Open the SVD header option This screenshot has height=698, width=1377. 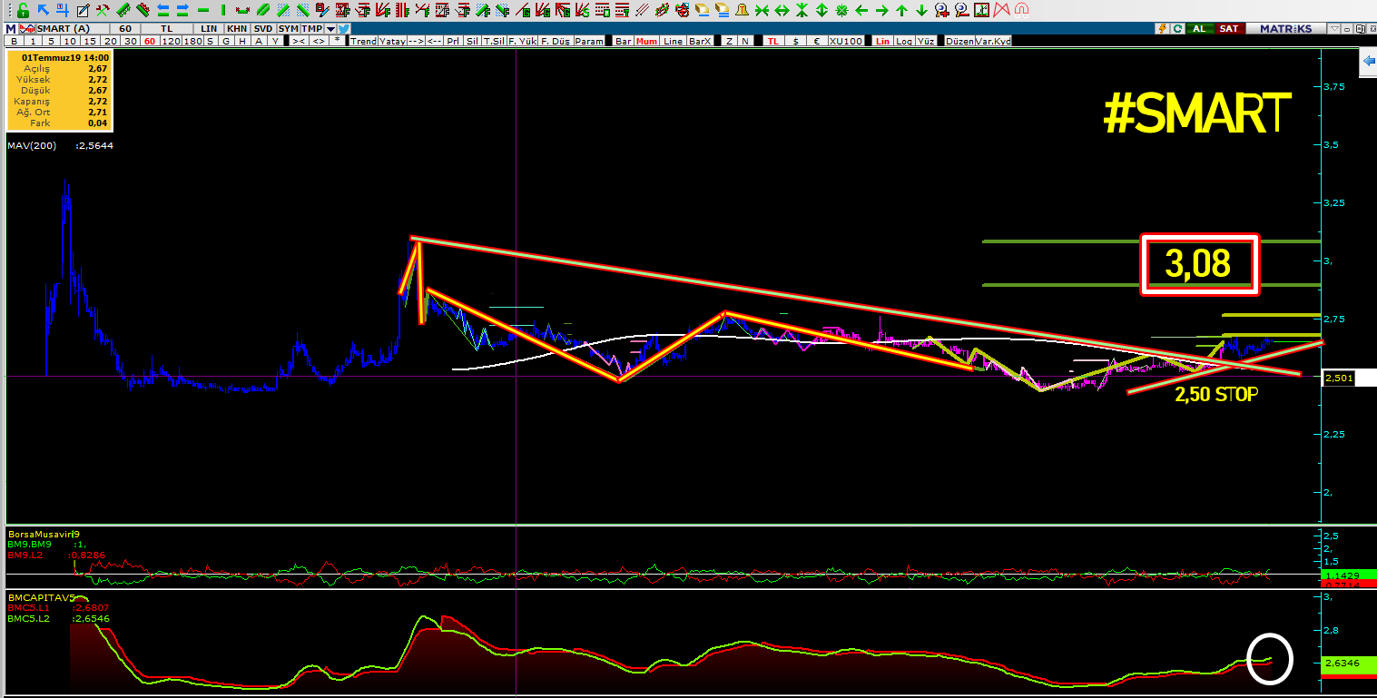pos(262,29)
